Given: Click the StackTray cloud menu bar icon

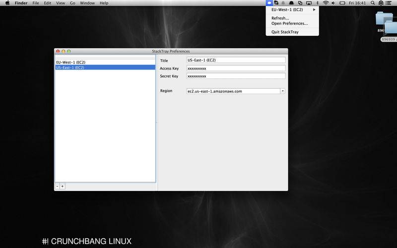Looking at the screenshot, I should pyautogui.click(x=269, y=3).
